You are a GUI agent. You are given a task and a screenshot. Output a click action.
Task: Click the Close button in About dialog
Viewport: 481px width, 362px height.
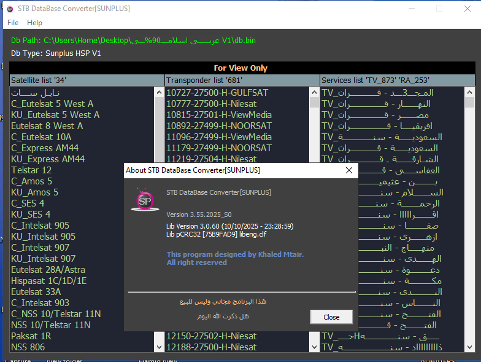point(331,317)
